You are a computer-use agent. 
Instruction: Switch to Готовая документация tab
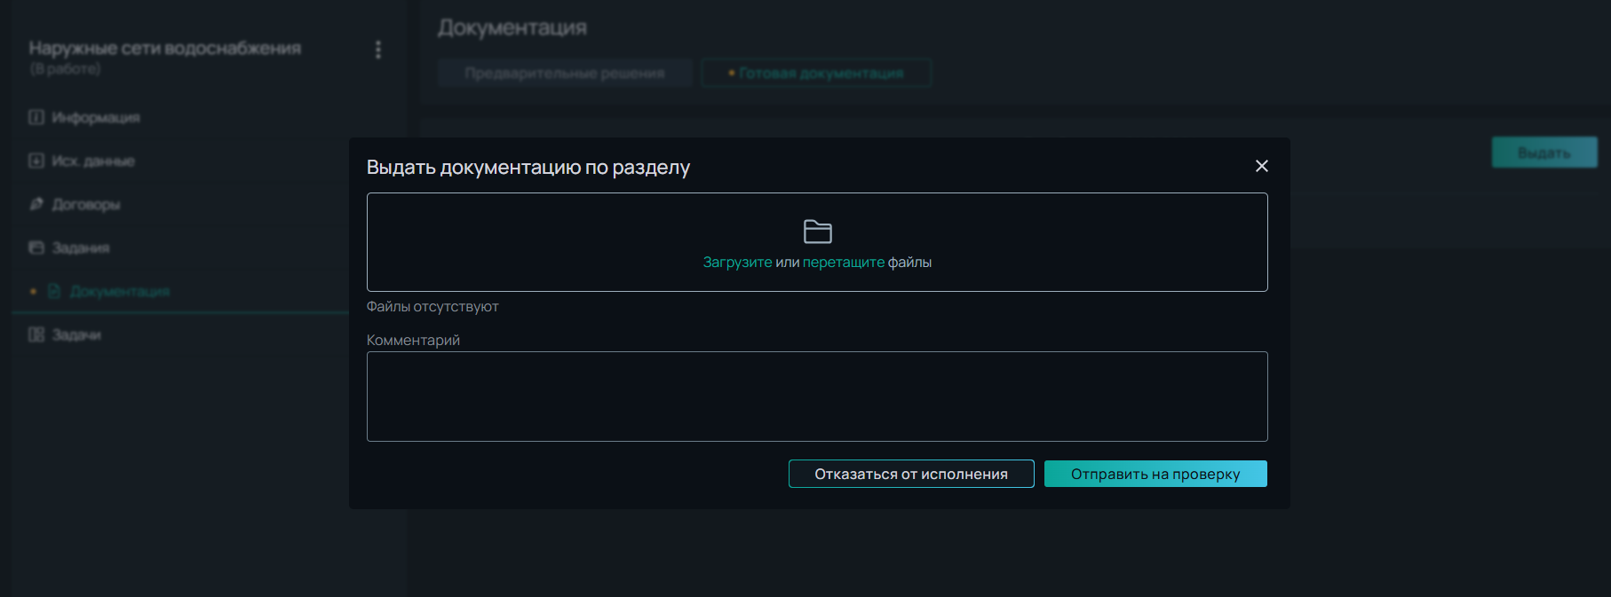click(816, 73)
